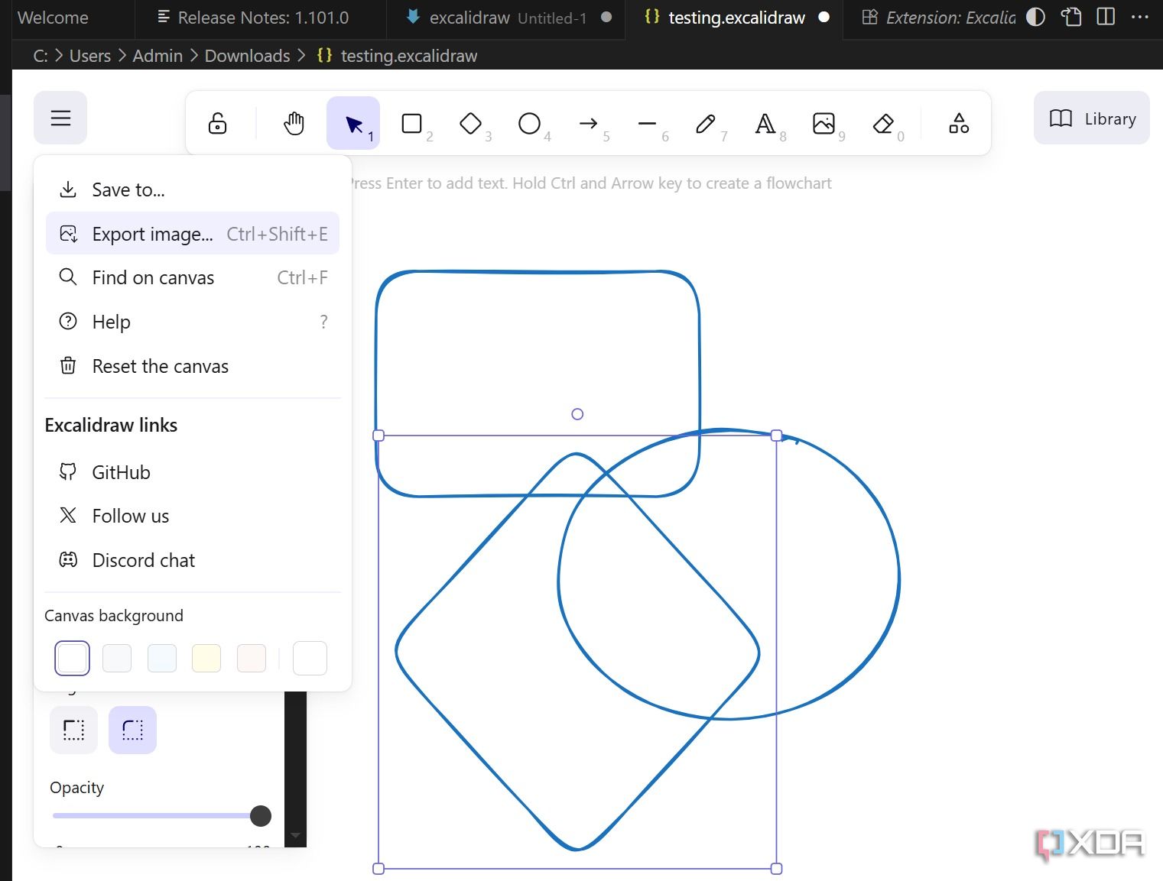The image size is (1163, 881).
Task: Click Admin in the breadcrumb path
Action: click(158, 56)
